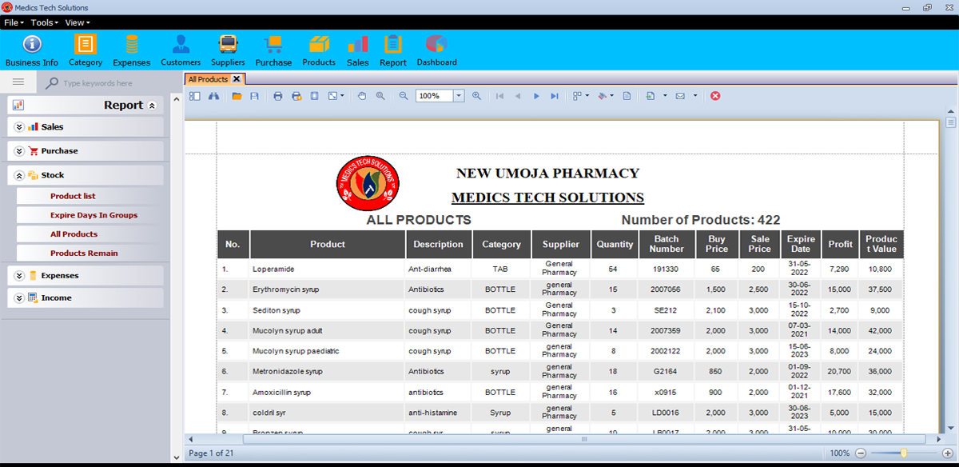Select the All Products tab

tap(208, 79)
